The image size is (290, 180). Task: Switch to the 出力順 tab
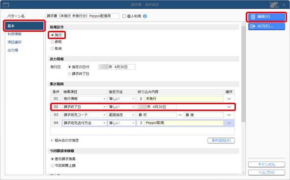pyautogui.click(x=13, y=50)
